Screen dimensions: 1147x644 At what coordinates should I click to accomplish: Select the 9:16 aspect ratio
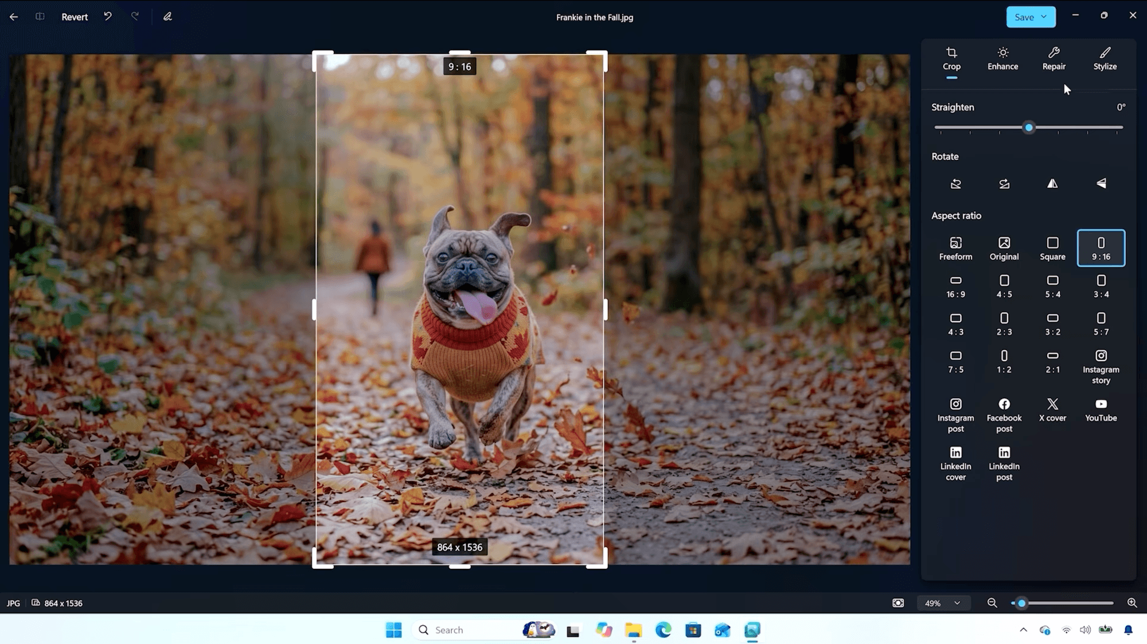click(1101, 249)
